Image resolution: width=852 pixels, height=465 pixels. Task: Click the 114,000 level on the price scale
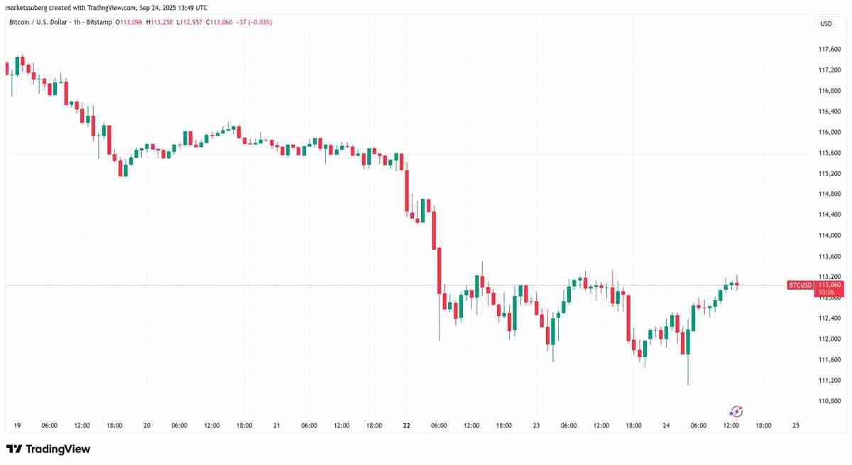829,236
